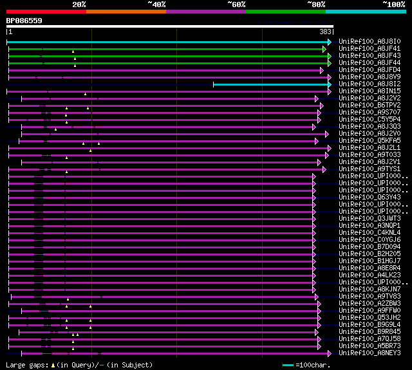This screenshot has width=412, height=370.
Task: Click the purple arrowhead ending the A8JFD4 alignment
Action: [x=322, y=70]
